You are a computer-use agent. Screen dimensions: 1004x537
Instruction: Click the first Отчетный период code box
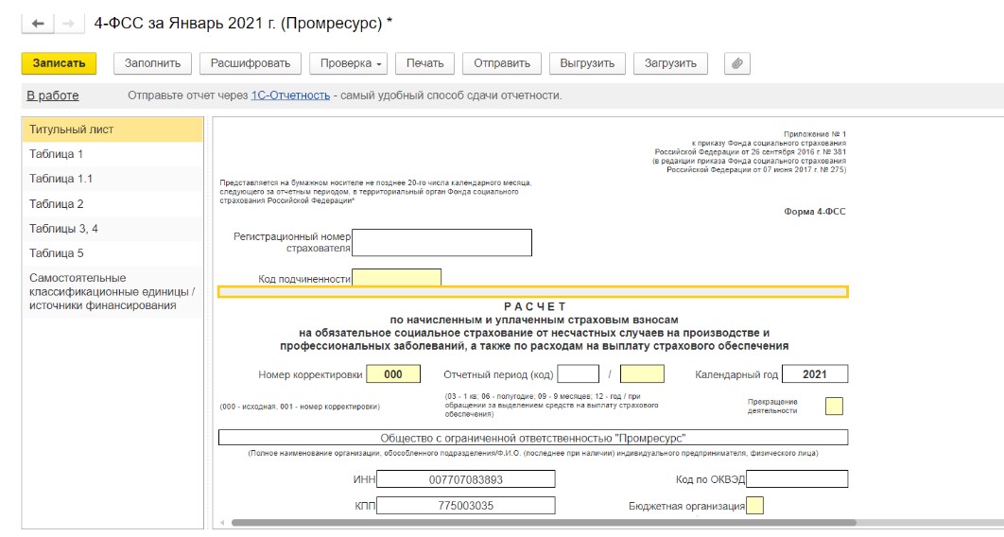pos(579,374)
